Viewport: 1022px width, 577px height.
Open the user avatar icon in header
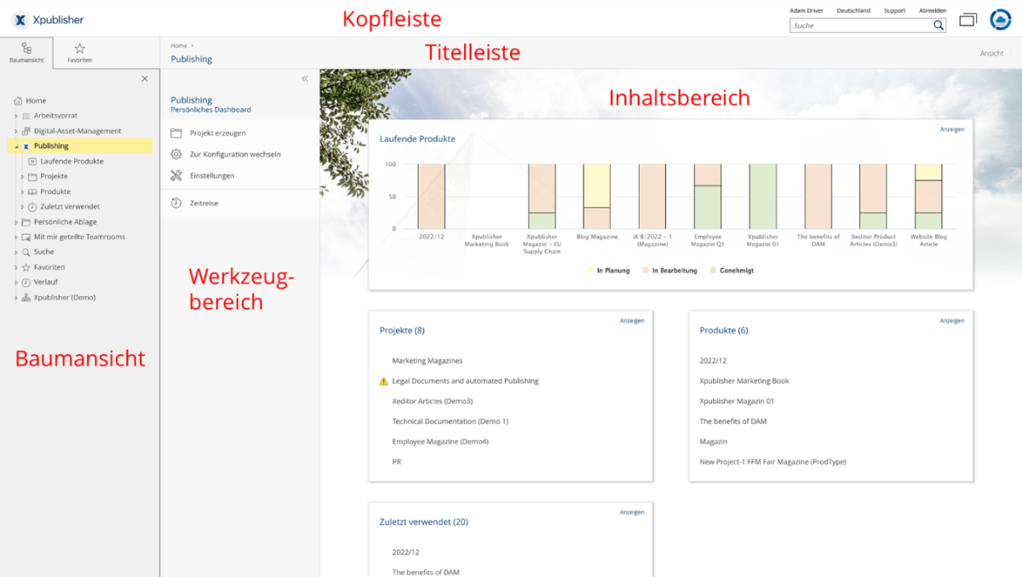coord(1000,20)
